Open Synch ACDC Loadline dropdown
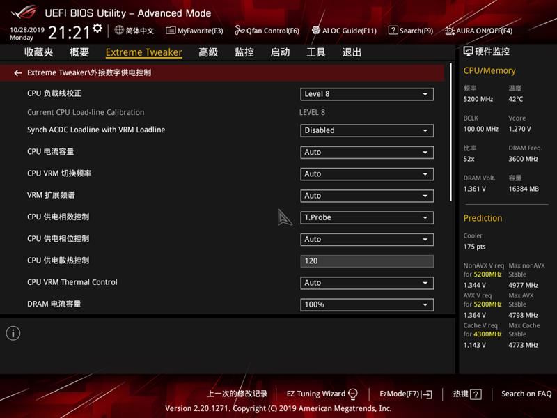Screen dimensions: 557x418 [x=367, y=130]
